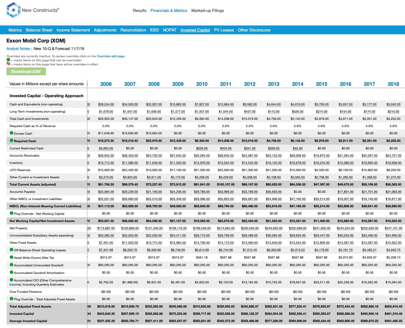Go to Metrics in blue navigation bar
Screen dimensions: 405x328
coord(15,30)
